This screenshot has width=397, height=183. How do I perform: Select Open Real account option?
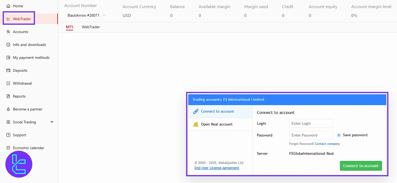[x=217, y=124]
